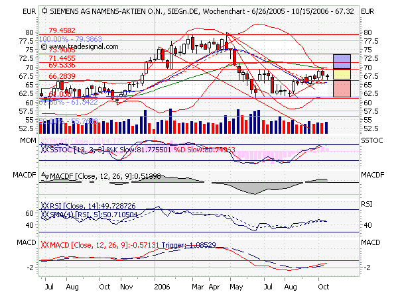398x298 pixels.
Task: Click the SSTOC panel label beside the chart
Action: coord(372,140)
